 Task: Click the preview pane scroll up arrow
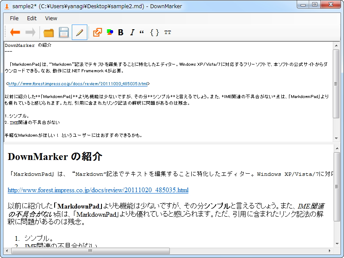pyautogui.click(x=337, y=148)
